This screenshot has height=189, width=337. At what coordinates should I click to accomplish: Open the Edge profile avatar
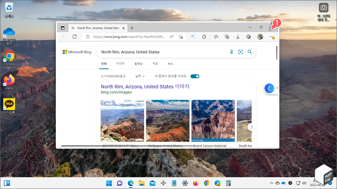click(260, 37)
